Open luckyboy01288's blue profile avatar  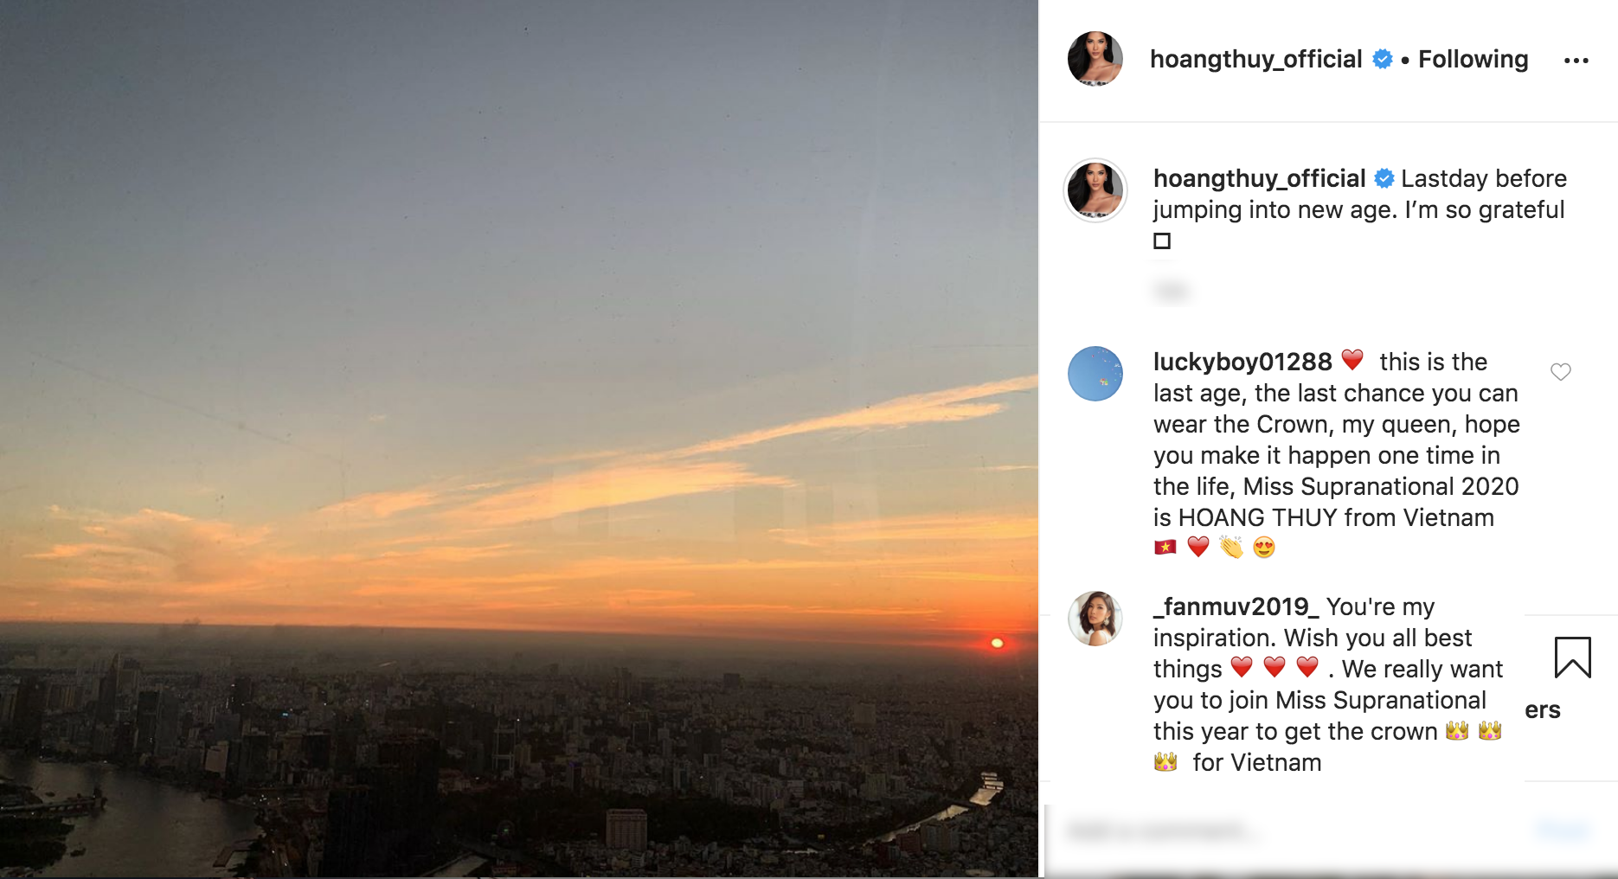1095,374
